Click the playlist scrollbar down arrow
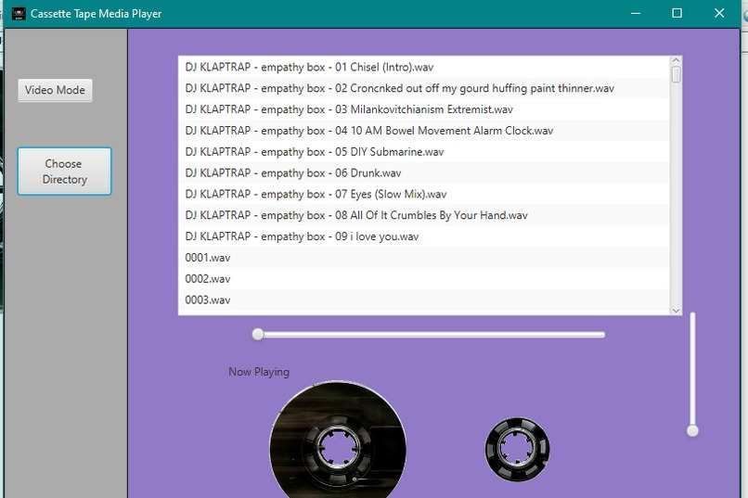The height and width of the screenshot is (498, 748). coord(676,311)
